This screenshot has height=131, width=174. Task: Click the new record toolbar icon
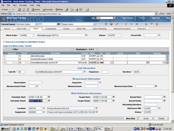(x=106, y=24)
